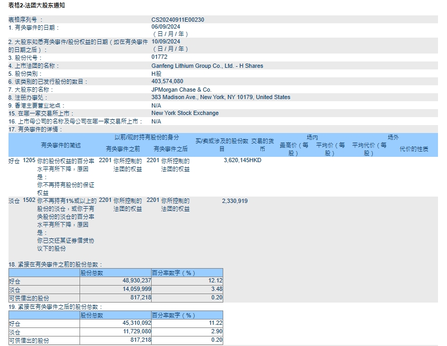
Task: Click column header 最高价（每股）
Action: point(294,149)
